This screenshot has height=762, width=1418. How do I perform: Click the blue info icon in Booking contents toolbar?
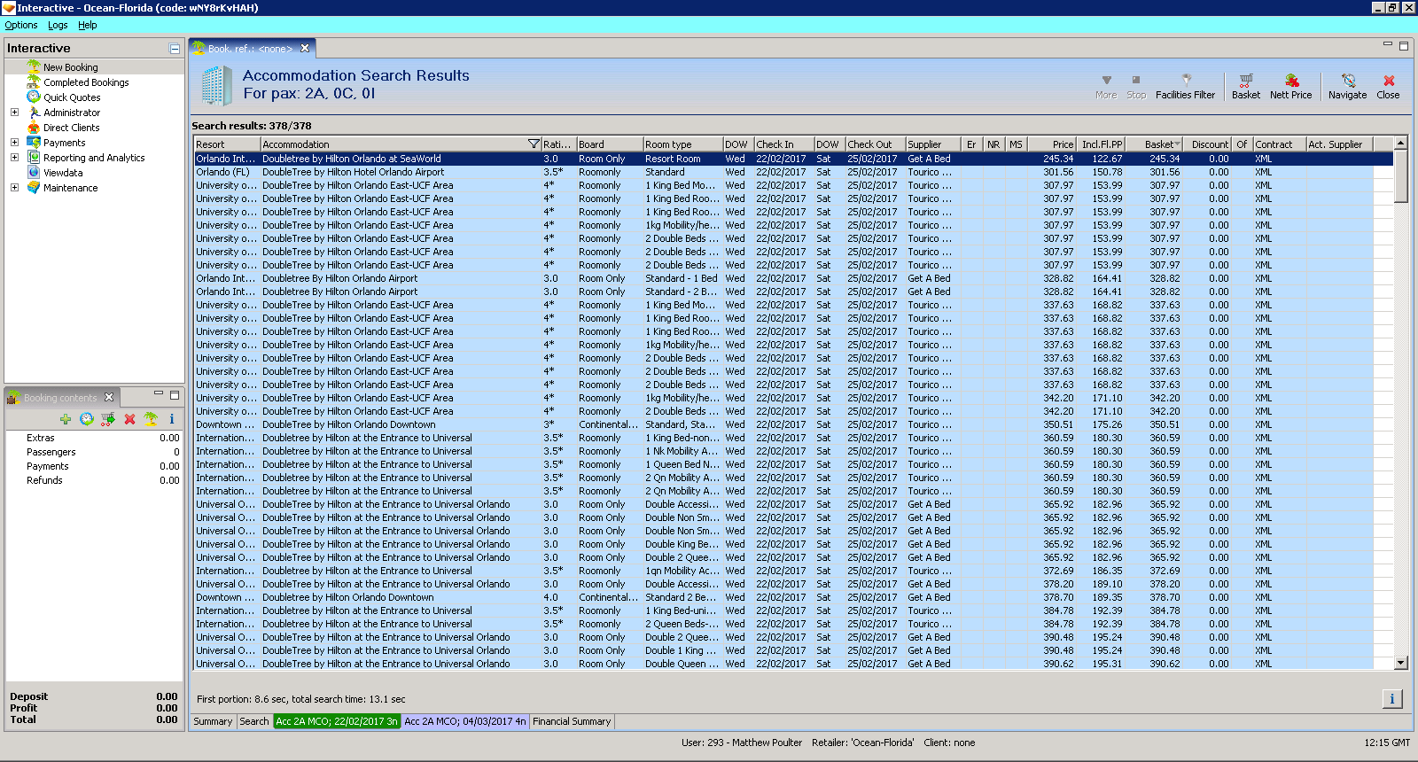pyautogui.click(x=172, y=419)
